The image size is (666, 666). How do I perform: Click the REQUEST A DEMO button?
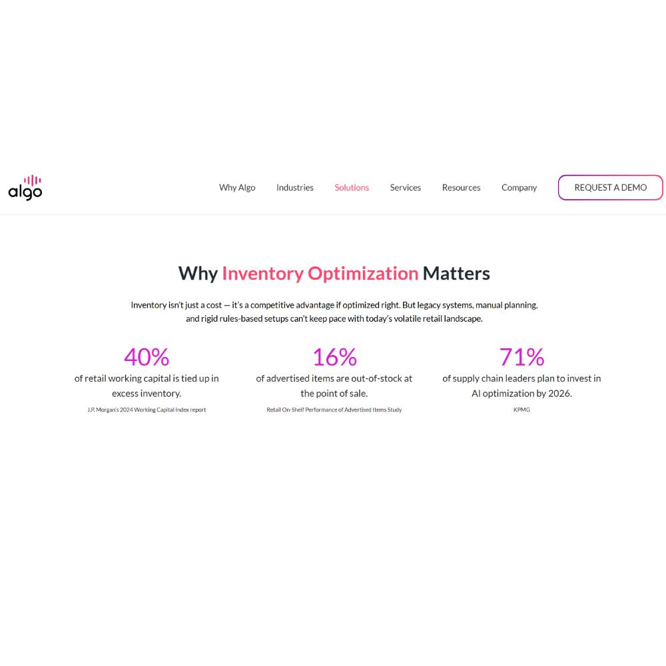tap(610, 187)
